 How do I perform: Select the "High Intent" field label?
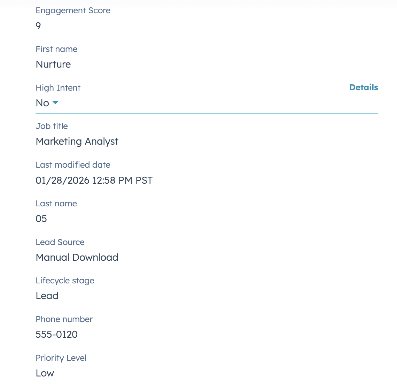click(58, 88)
